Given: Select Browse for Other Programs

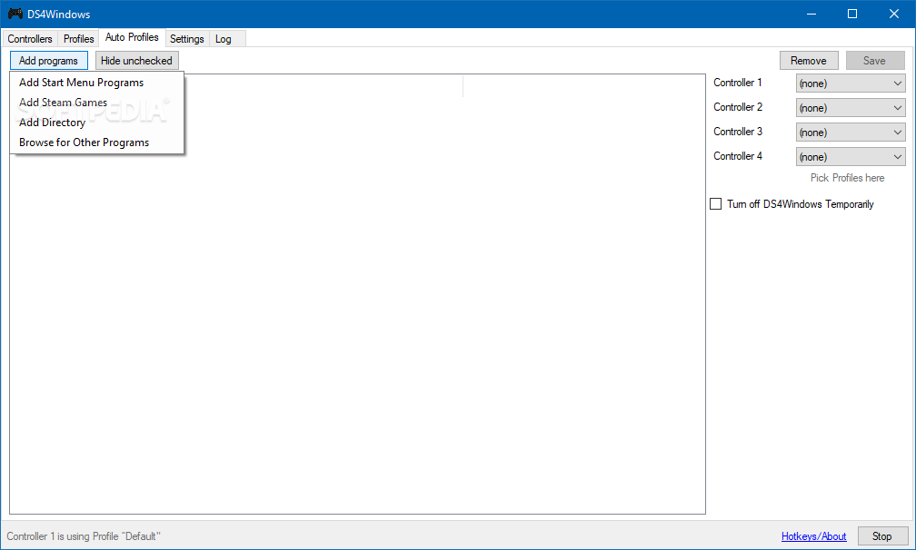Looking at the screenshot, I should pos(97,142).
